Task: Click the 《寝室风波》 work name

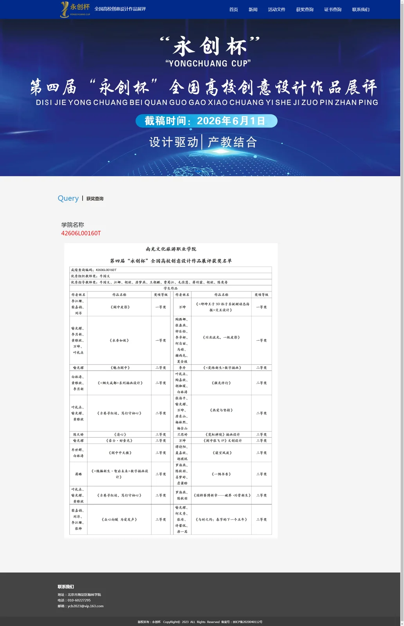Action: [x=222, y=453]
